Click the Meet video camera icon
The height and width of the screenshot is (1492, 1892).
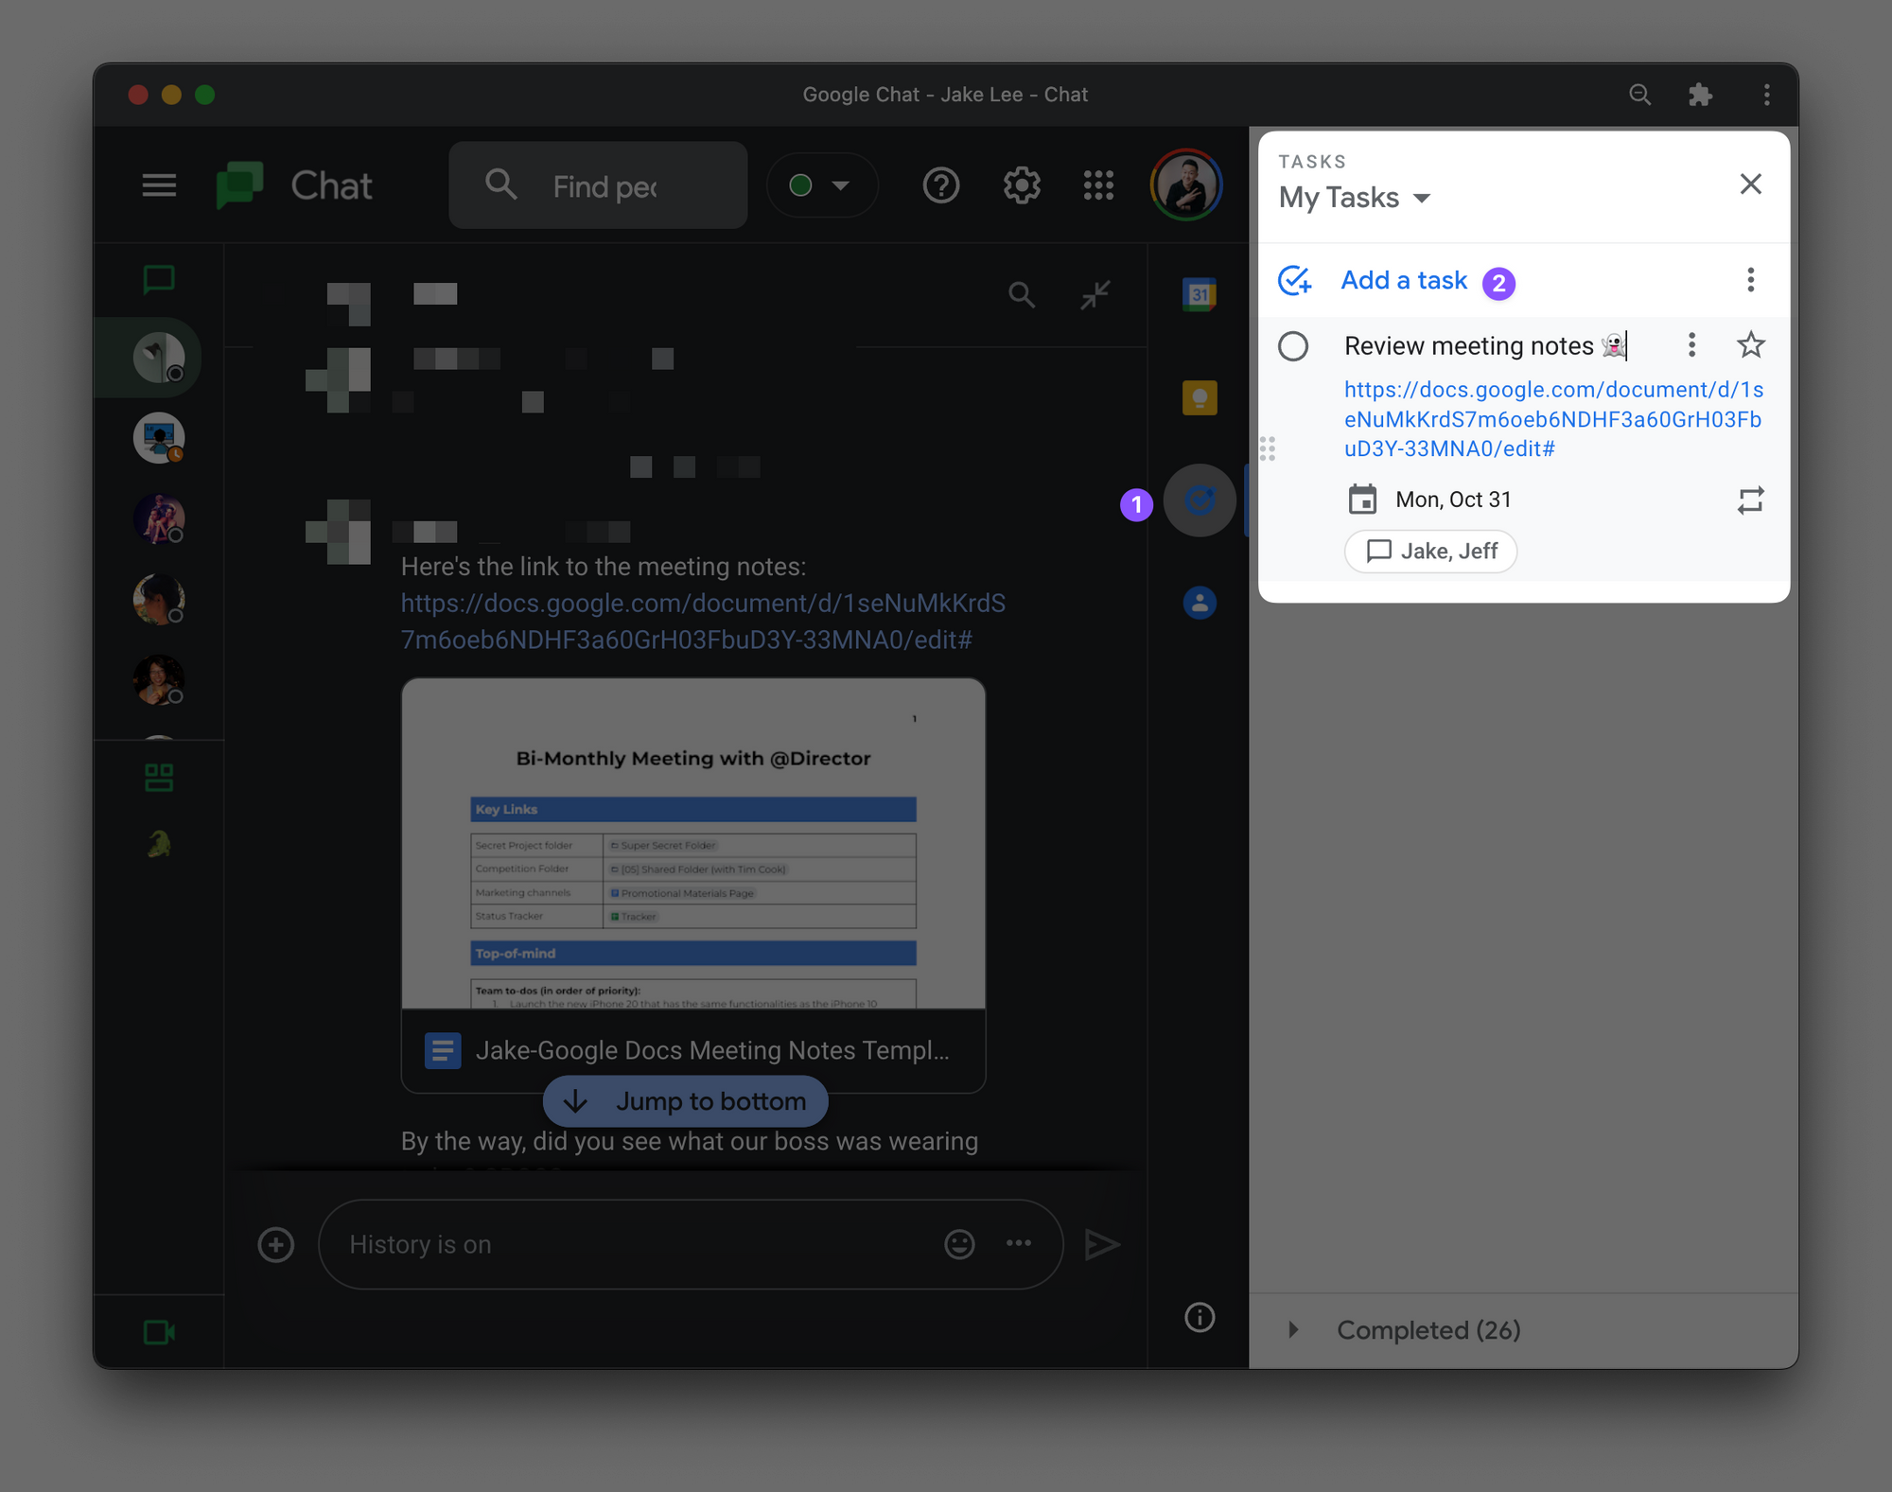(159, 1332)
